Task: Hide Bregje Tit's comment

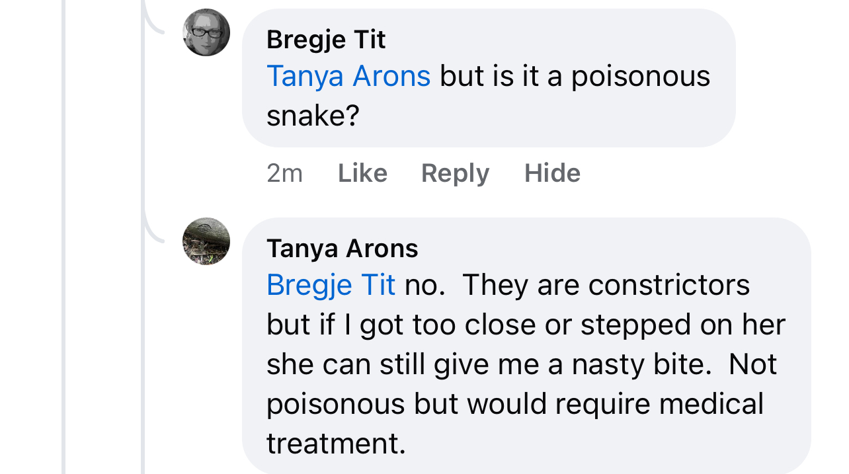Action: (553, 173)
